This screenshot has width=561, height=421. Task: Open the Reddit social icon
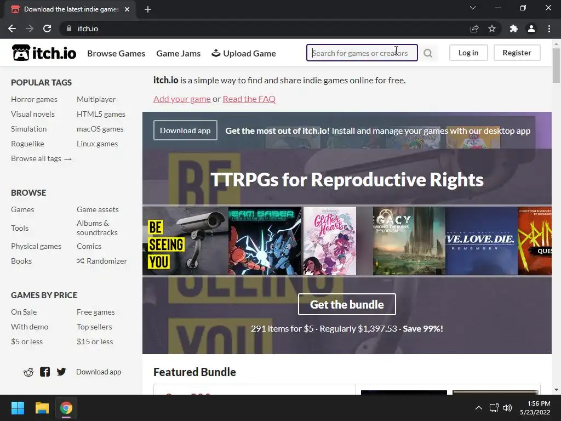[28, 372]
